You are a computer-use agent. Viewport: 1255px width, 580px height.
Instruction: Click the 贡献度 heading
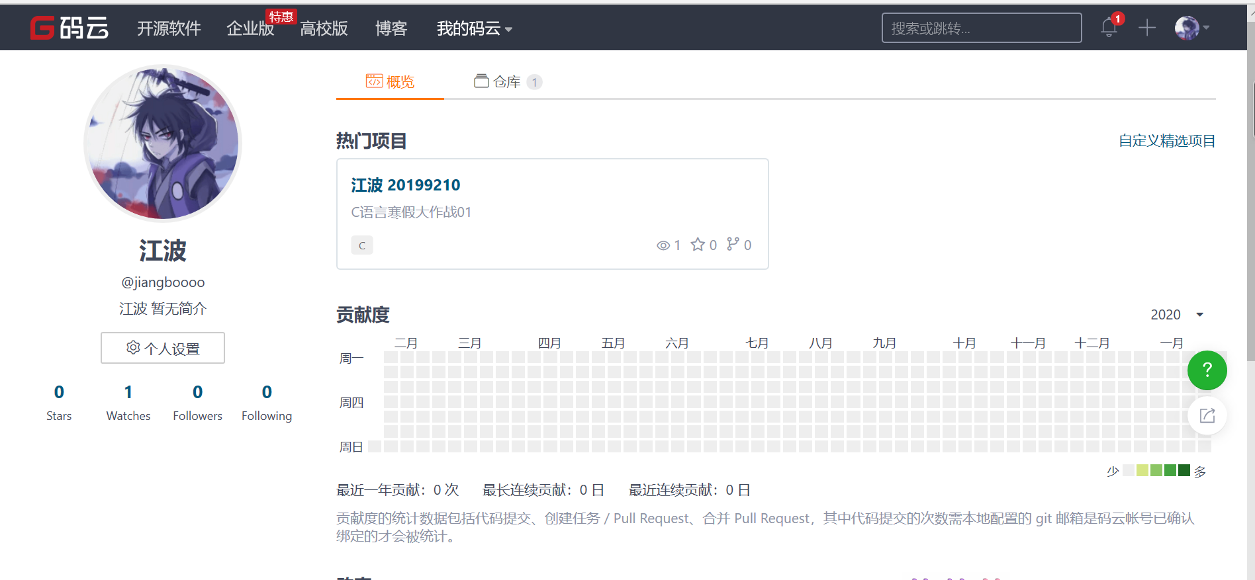coord(363,315)
